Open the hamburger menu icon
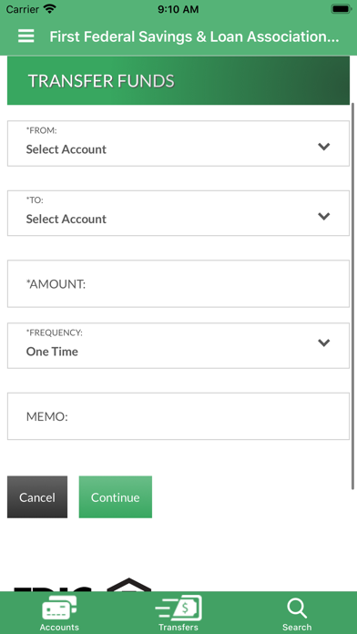The image size is (357, 634). point(26,36)
